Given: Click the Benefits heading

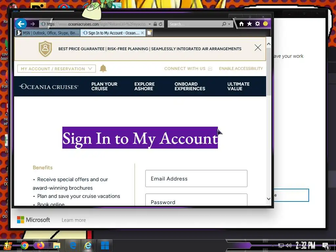Looking at the screenshot, I should (43, 168).
